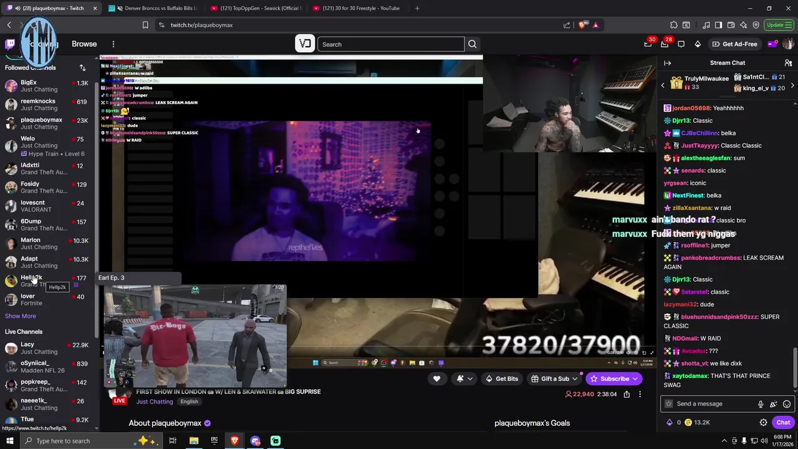Screen dimensions: 798x449
Task: Open the Subscribe button dropdown
Action: [635, 379]
